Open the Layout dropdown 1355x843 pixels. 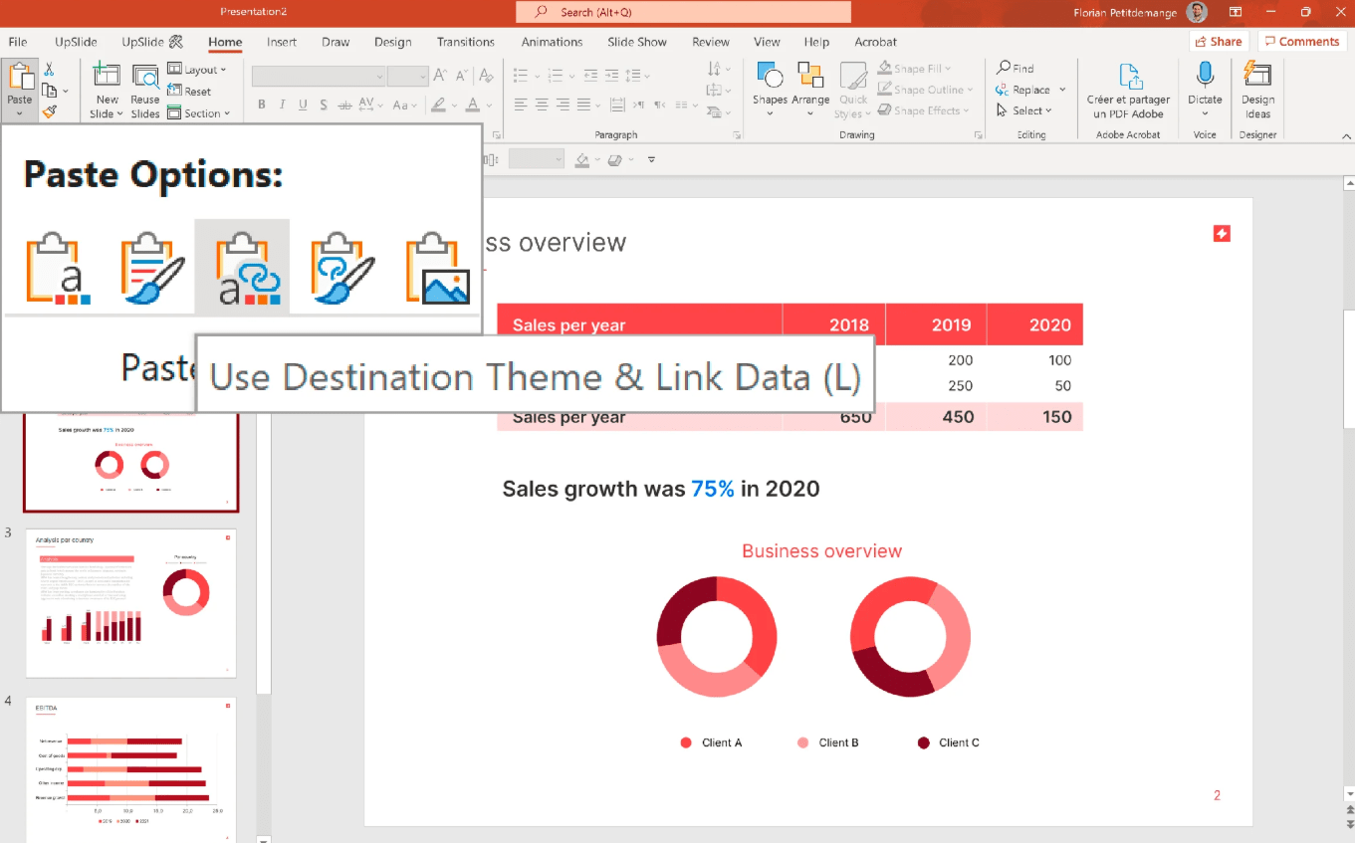point(201,69)
